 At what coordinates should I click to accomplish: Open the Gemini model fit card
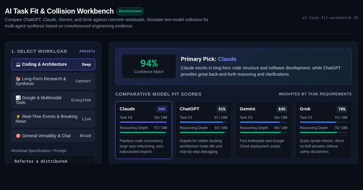263,130
